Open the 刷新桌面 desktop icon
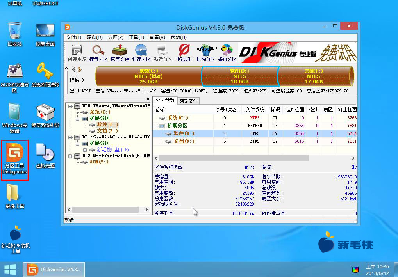This screenshot has height=277, width=398. coord(45,34)
